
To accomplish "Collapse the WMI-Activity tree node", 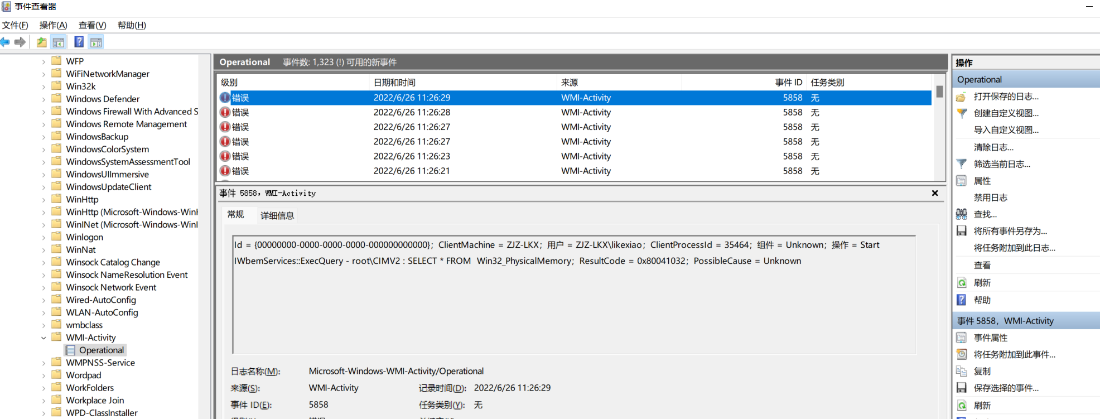I will (44, 338).
